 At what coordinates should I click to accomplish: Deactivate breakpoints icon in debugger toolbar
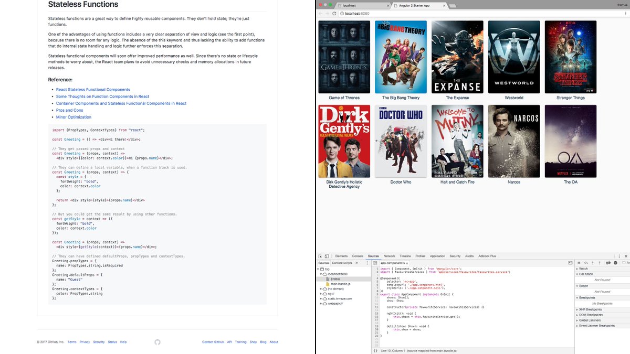[x=608, y=263]
